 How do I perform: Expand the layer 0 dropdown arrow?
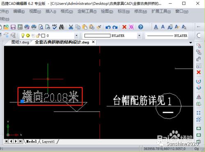77,36
